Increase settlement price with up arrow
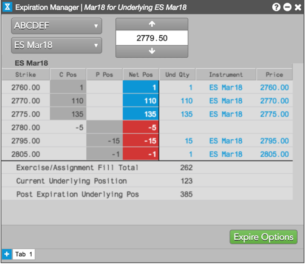 pos(152,24)
